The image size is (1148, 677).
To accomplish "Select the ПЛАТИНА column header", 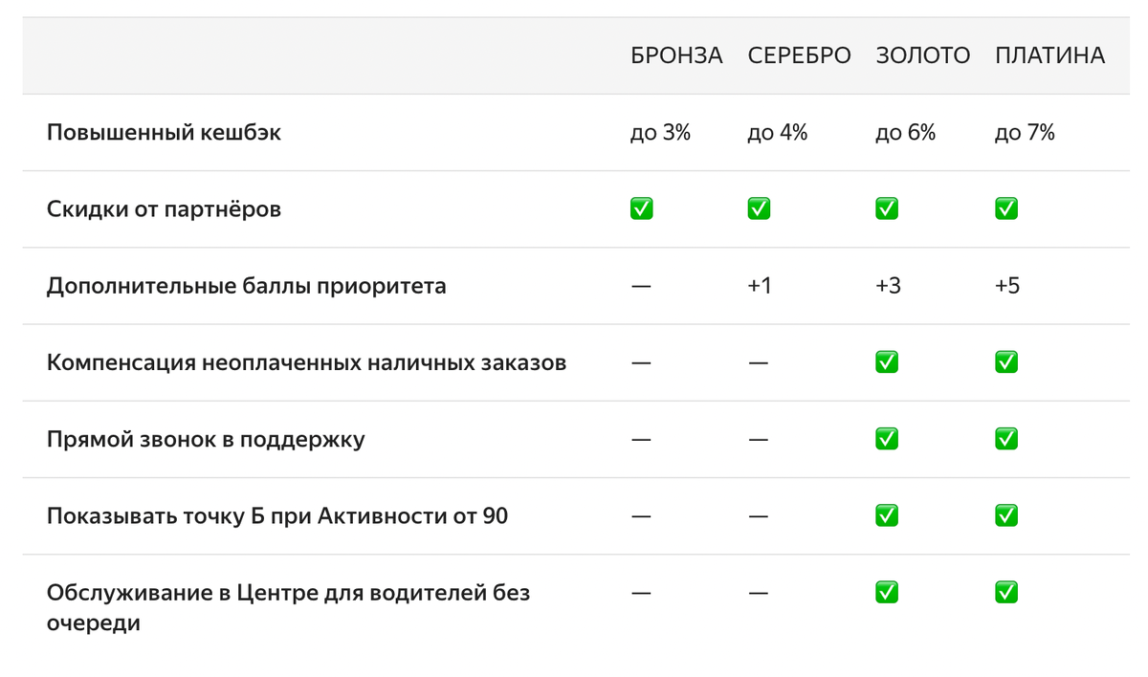I will (1049, 55).
